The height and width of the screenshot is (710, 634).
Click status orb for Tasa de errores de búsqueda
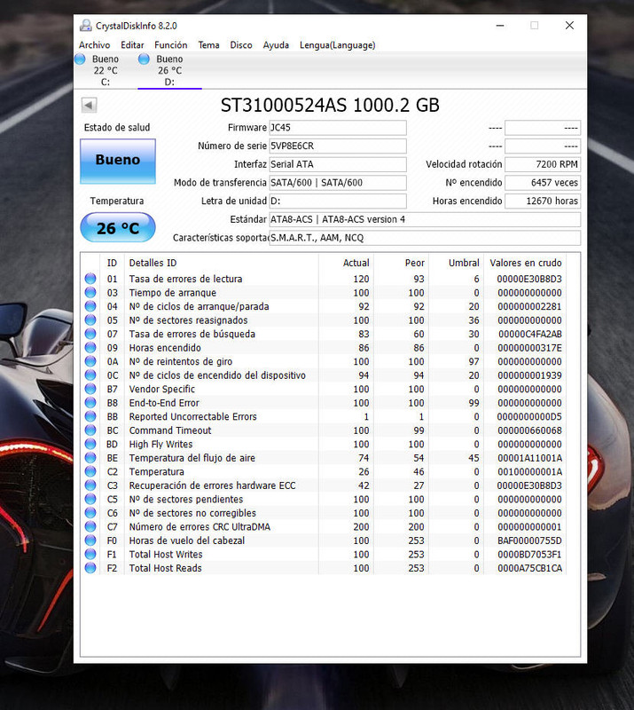[90, 334]
